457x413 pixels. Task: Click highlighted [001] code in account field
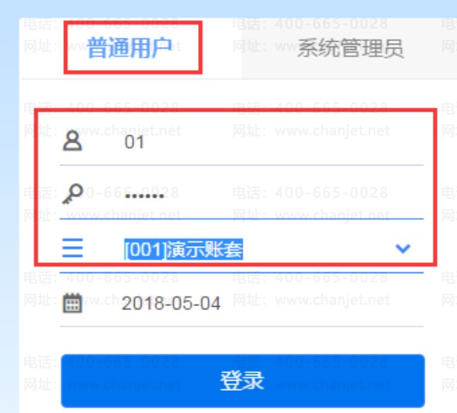[x=145, y=249]
